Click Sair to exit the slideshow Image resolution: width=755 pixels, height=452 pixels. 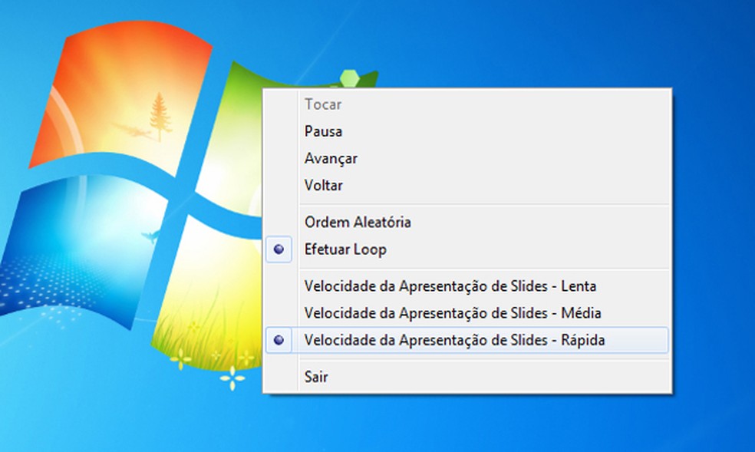(467, 377)
